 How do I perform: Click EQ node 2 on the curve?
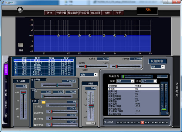pyautogui.click(x=104, y=36)
